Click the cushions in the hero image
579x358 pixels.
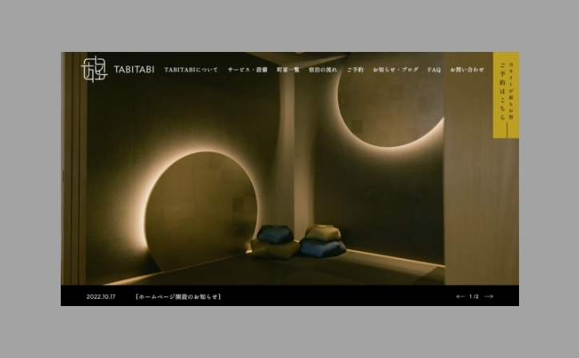[300, 242]
